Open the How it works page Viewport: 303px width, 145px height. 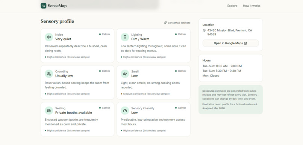click(x=251, y=6)
